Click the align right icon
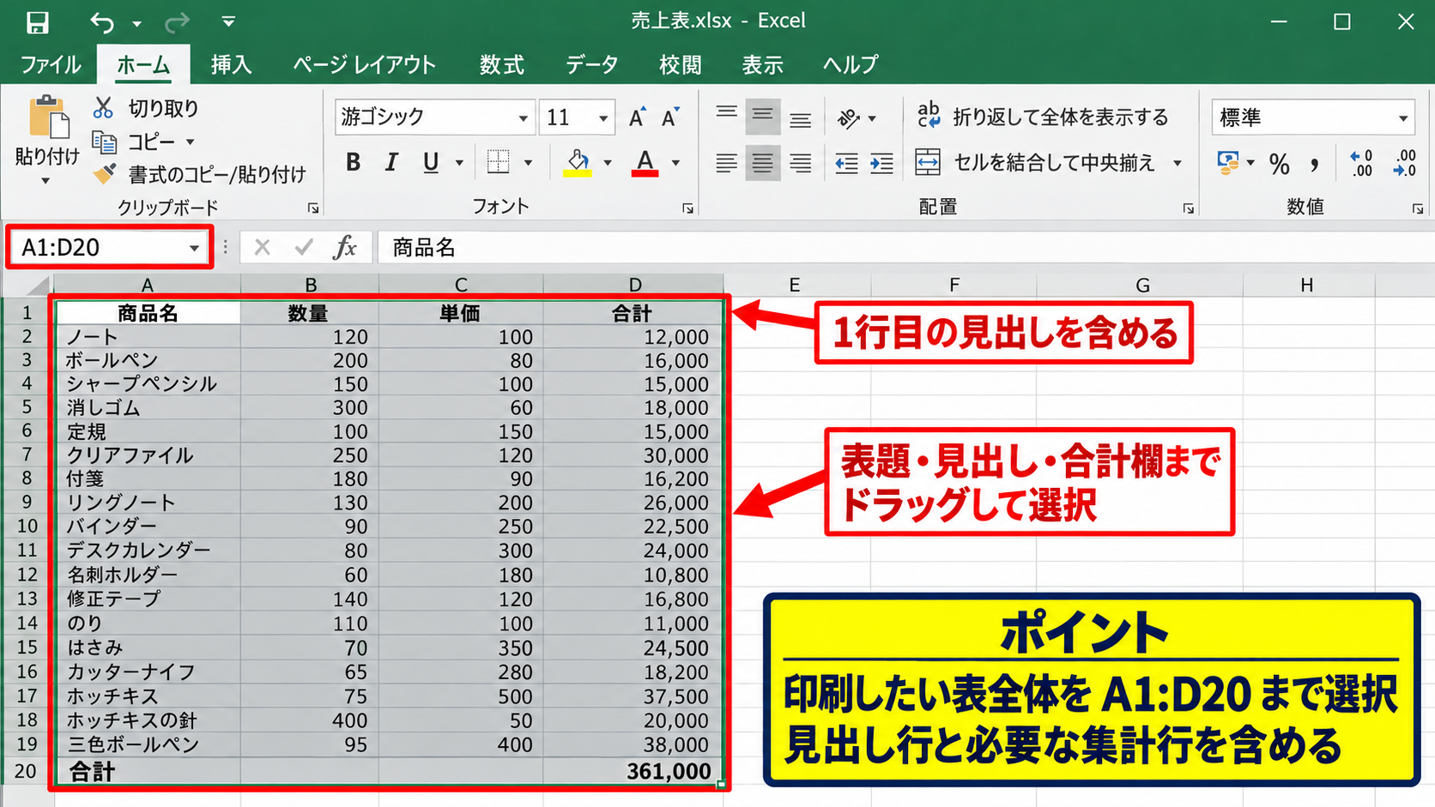 pos(801,163)
